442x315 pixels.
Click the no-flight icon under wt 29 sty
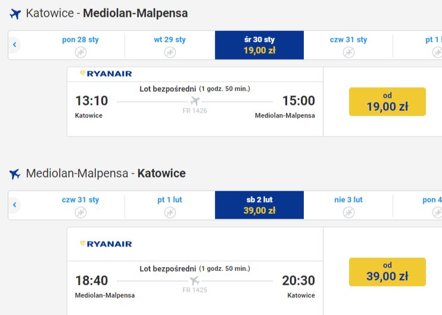pos(170,52)
